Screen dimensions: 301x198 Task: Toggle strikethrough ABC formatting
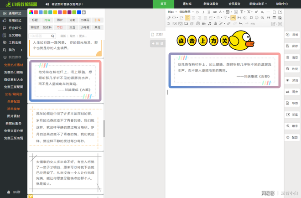coord(215,12)
